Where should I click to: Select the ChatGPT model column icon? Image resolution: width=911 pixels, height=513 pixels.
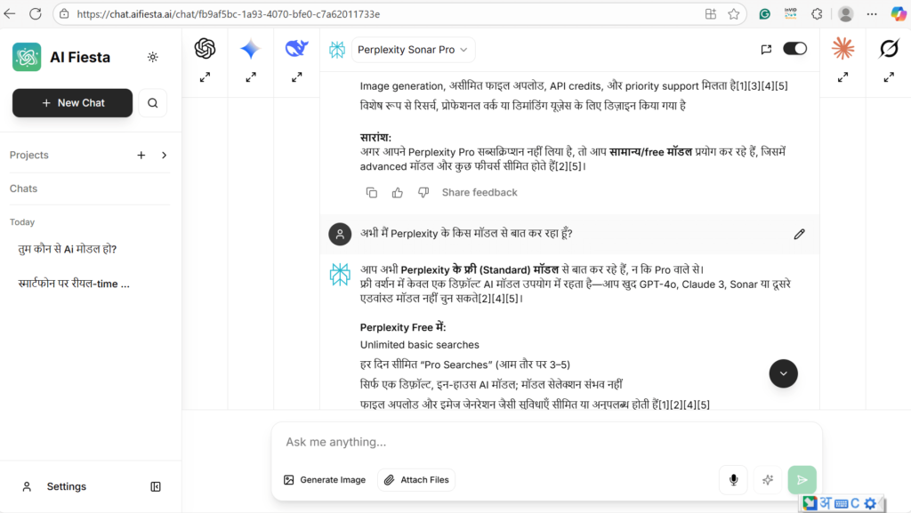[206, 49]
